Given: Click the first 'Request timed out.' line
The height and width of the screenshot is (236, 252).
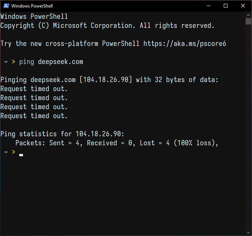Looking at the screenshot, I should point(34,89).
